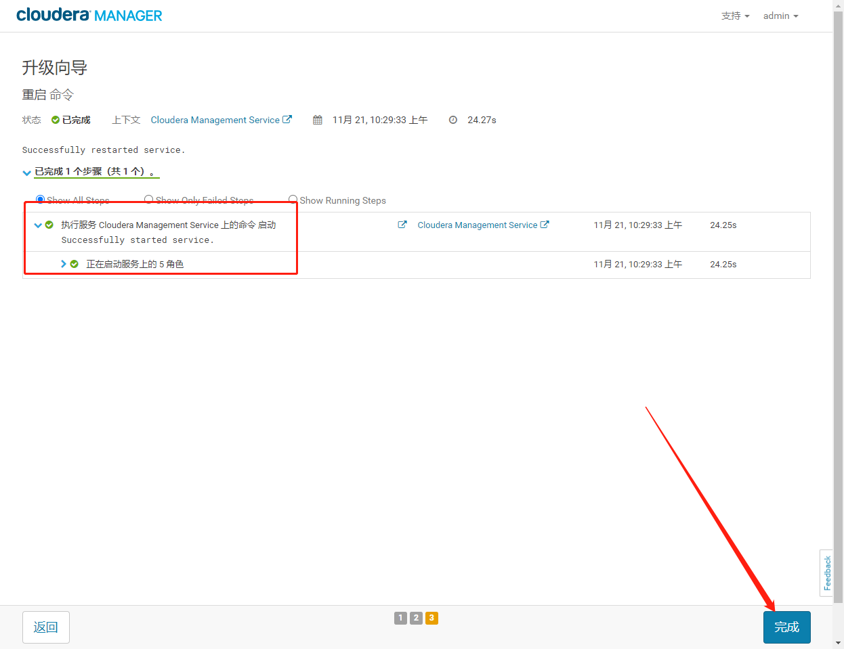Image resolution: width=844 pixels, height=649 pixels.
Task: Open the admin user dropdown menu
Action: click(780, 16)
